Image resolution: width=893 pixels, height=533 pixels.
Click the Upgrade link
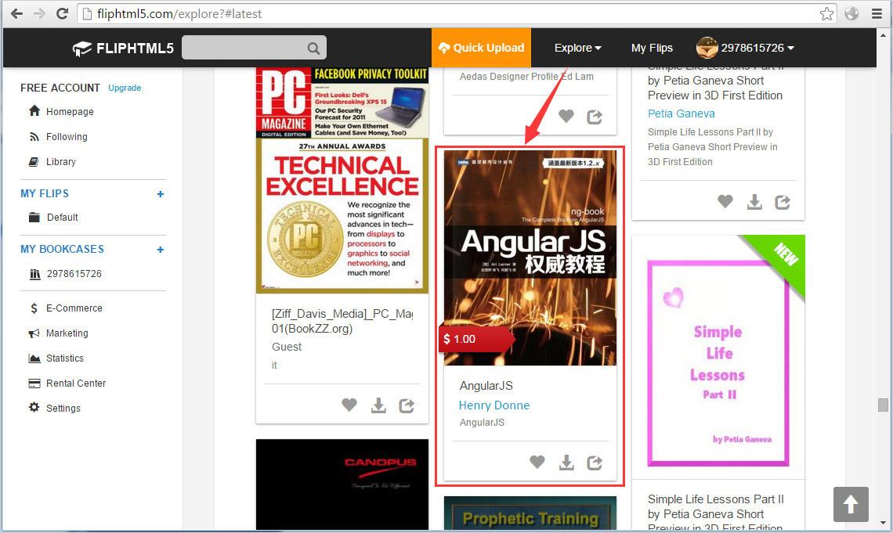tap(125, 88)
